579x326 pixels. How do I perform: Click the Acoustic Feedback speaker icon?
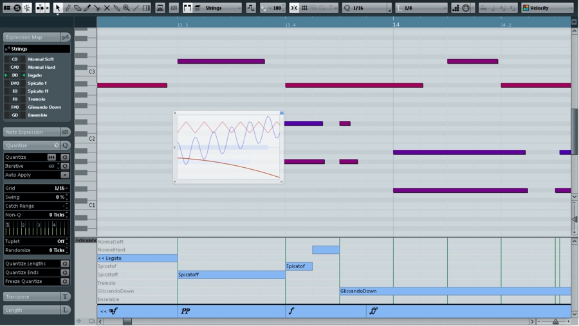[x=27, y=8]
